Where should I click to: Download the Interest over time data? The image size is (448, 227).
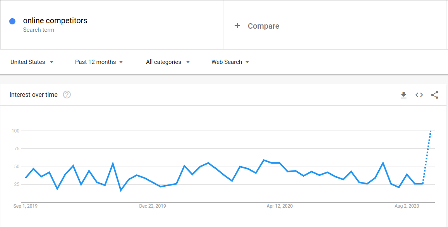coord(403,95)
